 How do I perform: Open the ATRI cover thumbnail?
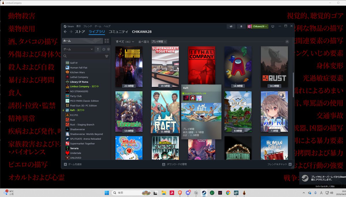point(274,112)
